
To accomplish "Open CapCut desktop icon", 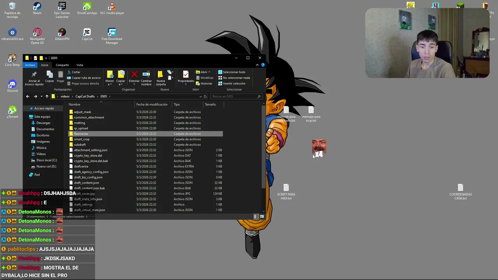I will coord(87,34).
